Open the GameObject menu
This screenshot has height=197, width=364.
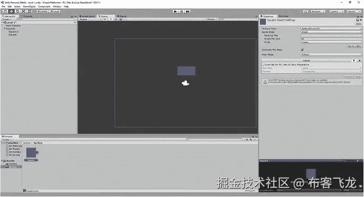tap(29, 6)
